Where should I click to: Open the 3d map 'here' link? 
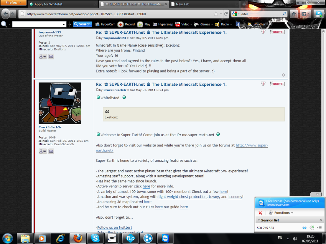point(148,202)
